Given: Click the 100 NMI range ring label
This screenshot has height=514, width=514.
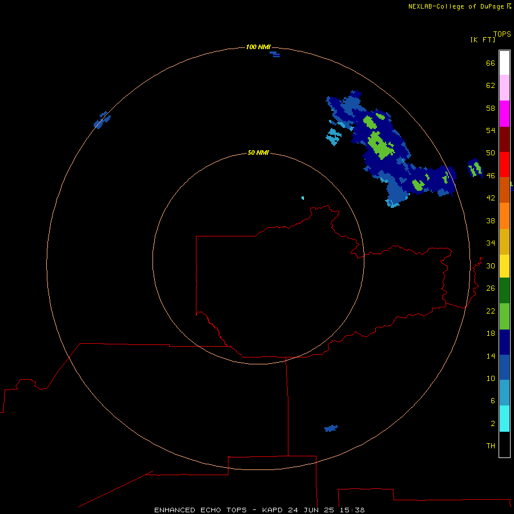Looking at the screenshot, I should pos(258,47).
